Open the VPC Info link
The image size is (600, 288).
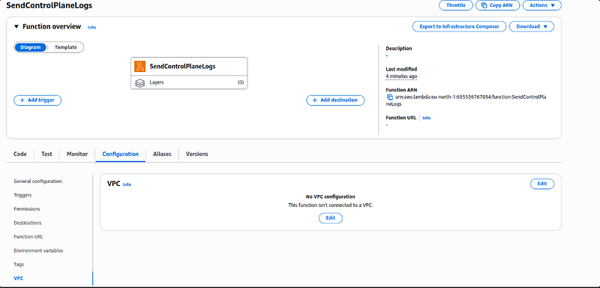coord(127,184)
